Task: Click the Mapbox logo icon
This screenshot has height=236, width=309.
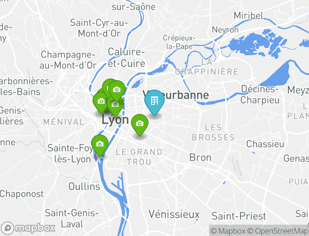Action: (8, 228)
